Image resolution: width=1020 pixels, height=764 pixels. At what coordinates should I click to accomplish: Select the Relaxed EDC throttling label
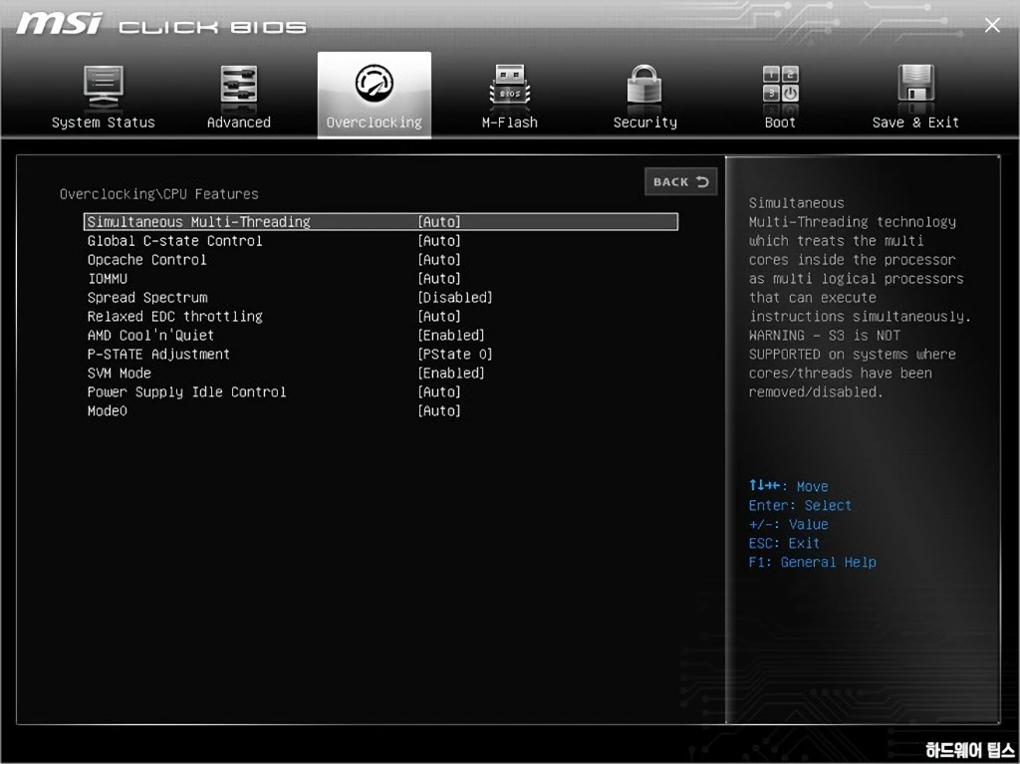[x=175, y=317]
